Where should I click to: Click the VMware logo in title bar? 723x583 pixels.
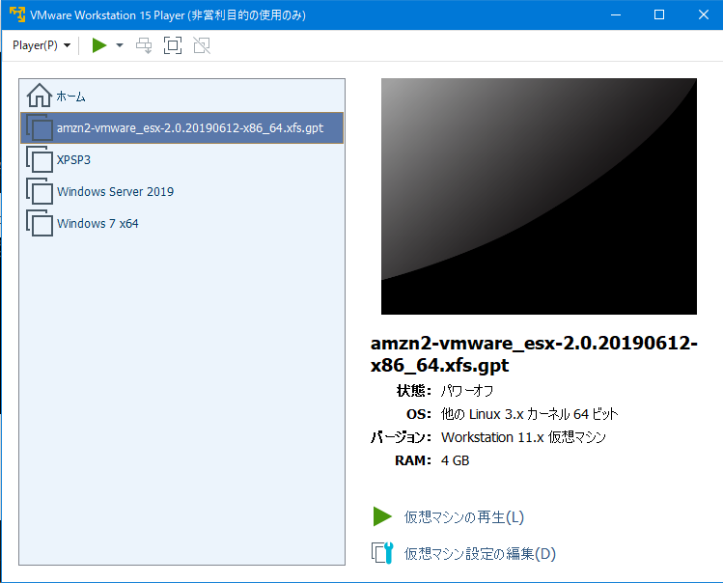tap(17, 14)
